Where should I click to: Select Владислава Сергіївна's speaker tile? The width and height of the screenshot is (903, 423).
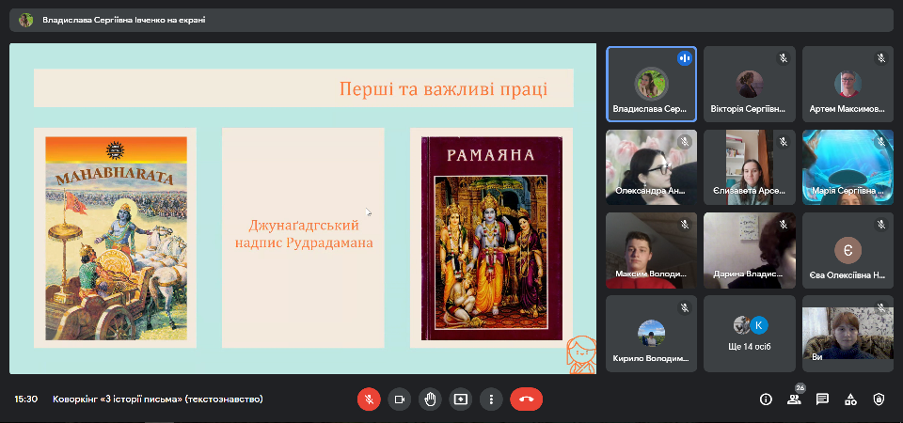coord(651,84)
